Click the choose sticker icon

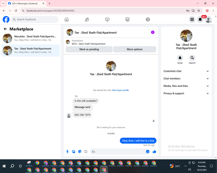point(79,151)
